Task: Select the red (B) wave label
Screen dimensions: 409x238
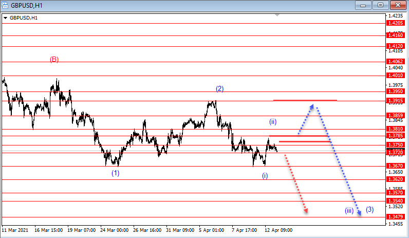Action: (x=54, y=59)
